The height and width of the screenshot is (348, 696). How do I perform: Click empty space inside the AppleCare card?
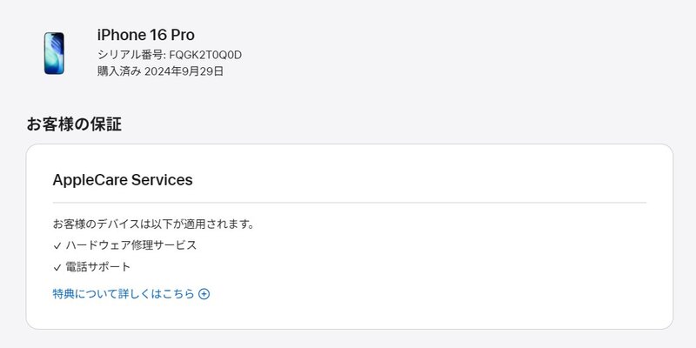click(x=478, y=270)
